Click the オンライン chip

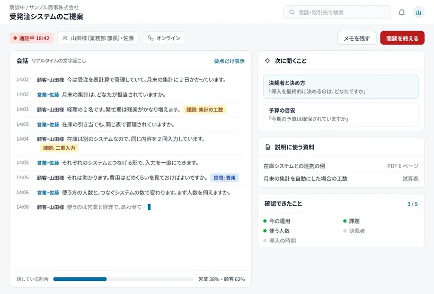pyautogui.click(x=164, y=38)
